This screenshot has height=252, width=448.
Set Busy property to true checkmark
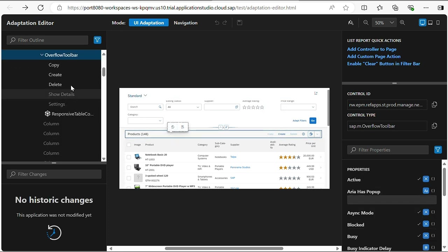coord(419,236)
